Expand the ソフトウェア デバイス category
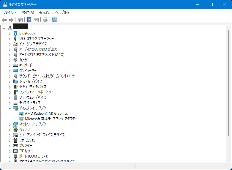The width and height of the screenshot is (232, 170). tap(10, 97)
